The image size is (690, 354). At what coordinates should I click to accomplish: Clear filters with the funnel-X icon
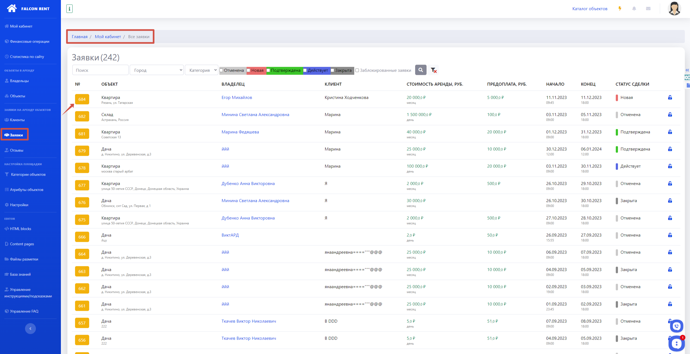pyautogui.click(x=434, y=70)
